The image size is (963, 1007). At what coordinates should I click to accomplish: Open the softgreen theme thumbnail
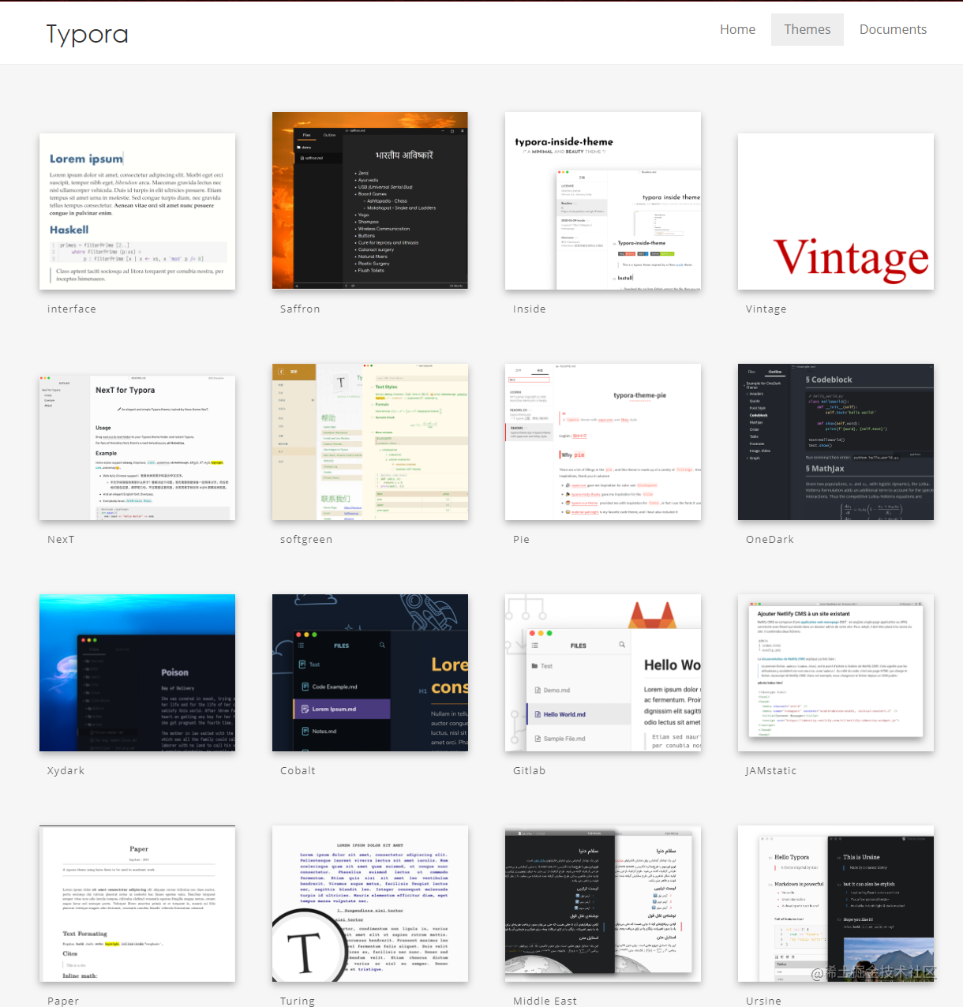click(370, 442)
